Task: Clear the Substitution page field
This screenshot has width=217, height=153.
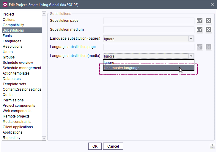Action: [x=209, y=21]
